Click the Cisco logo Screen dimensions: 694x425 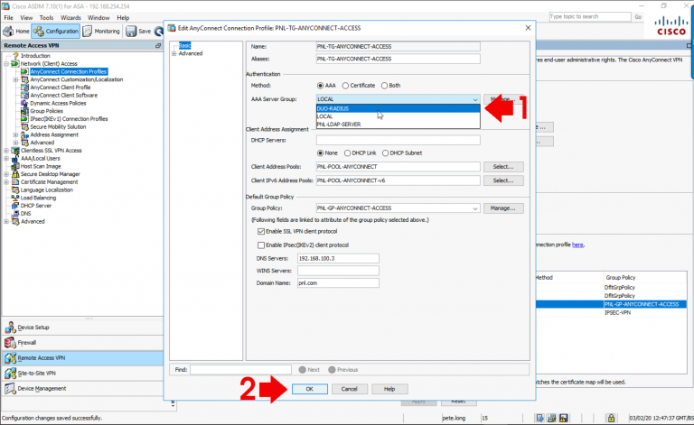[x=671, y=25]
